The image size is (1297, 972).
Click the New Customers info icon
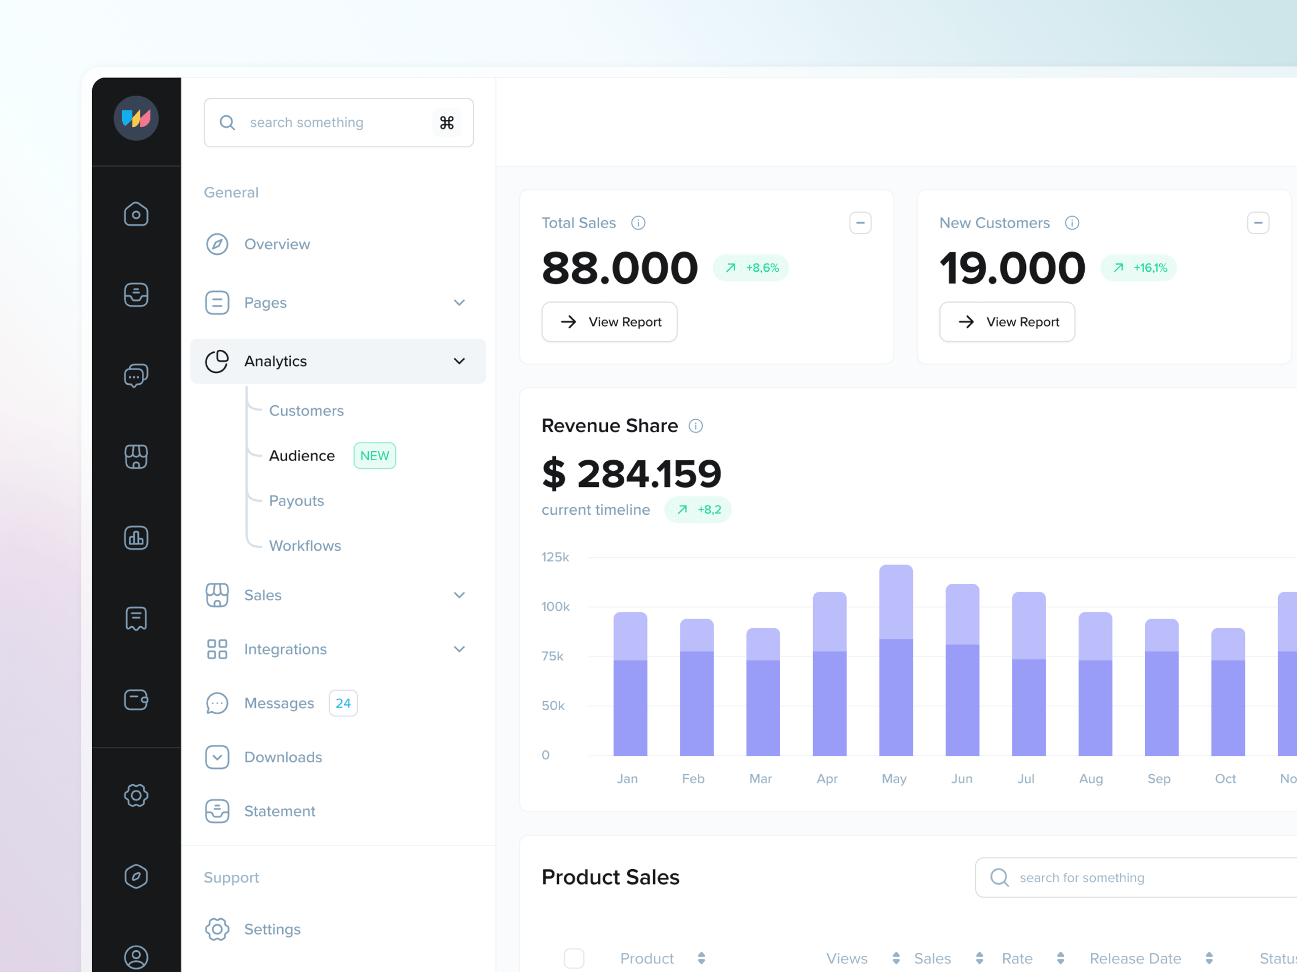pos(1072,223)
